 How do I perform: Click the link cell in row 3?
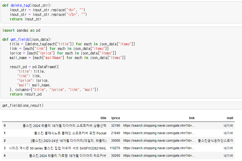[x=159, y=148]
